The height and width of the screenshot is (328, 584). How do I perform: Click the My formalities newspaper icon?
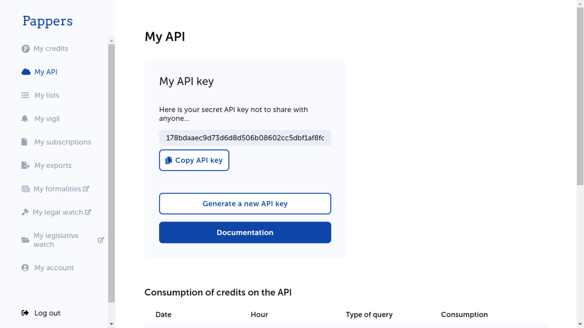pyautogui.click(x=25, y=189)
